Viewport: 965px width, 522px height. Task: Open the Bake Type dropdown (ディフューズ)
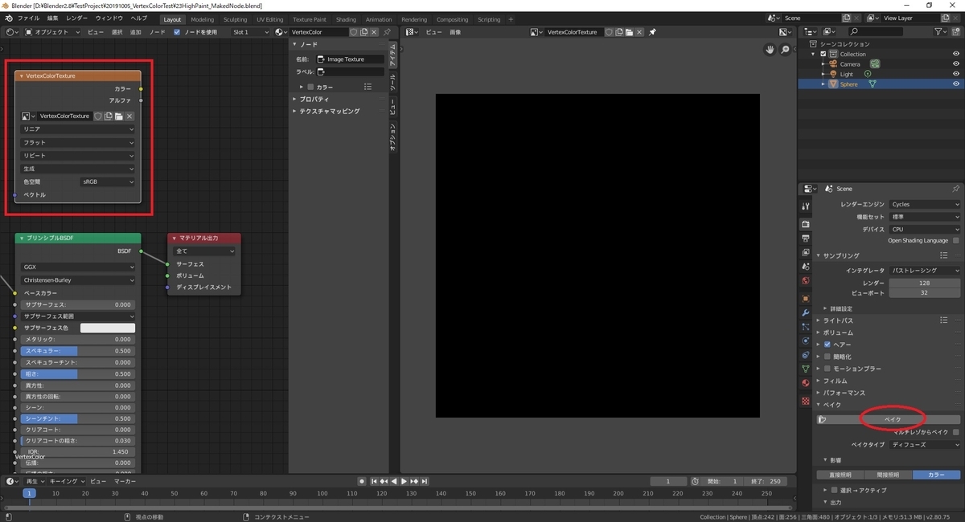click(925, 444)
